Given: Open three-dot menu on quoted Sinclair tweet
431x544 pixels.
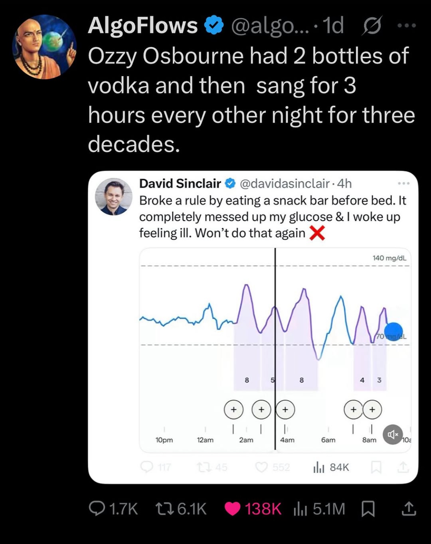Looking at the screenshot, I should coord(404,184).
